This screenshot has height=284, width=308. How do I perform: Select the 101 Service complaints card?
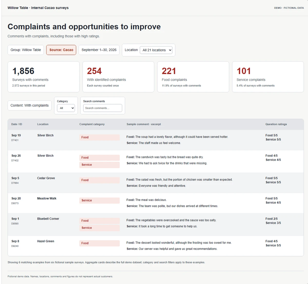click(x=268, y=77)
